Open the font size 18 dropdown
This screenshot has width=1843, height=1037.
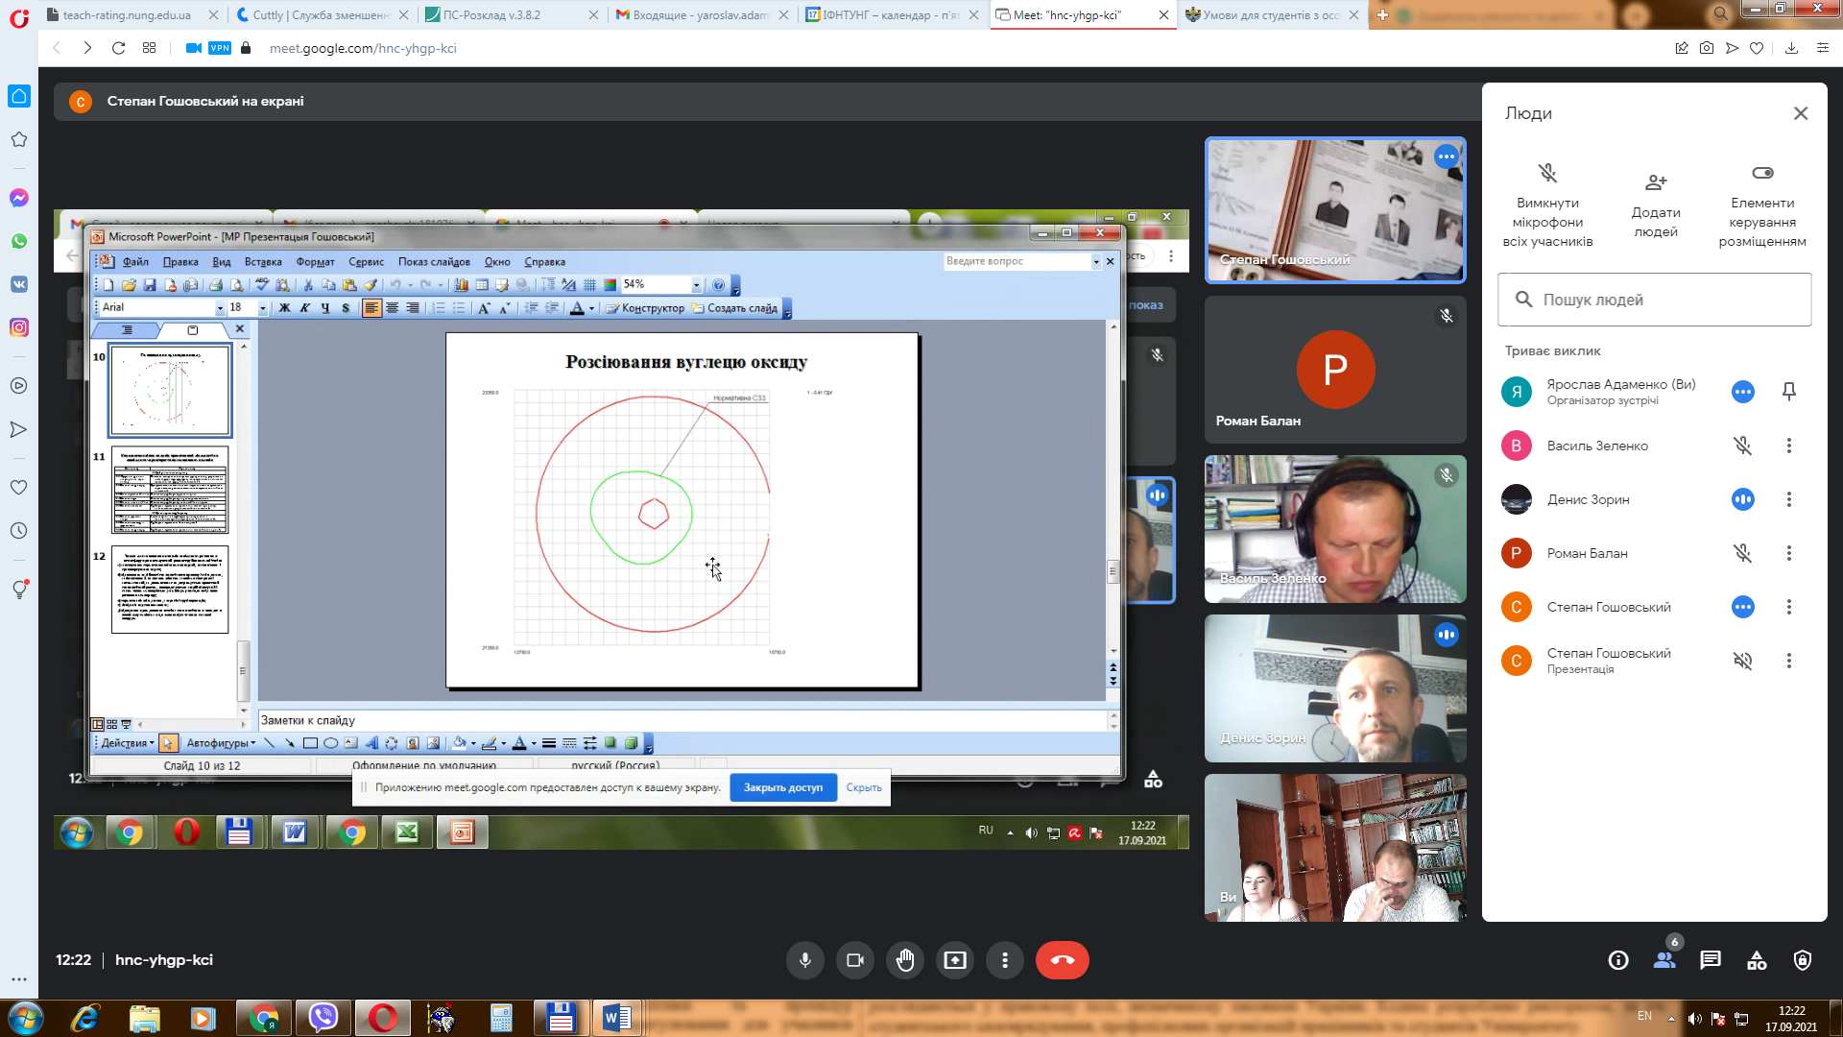pos(262,308)
